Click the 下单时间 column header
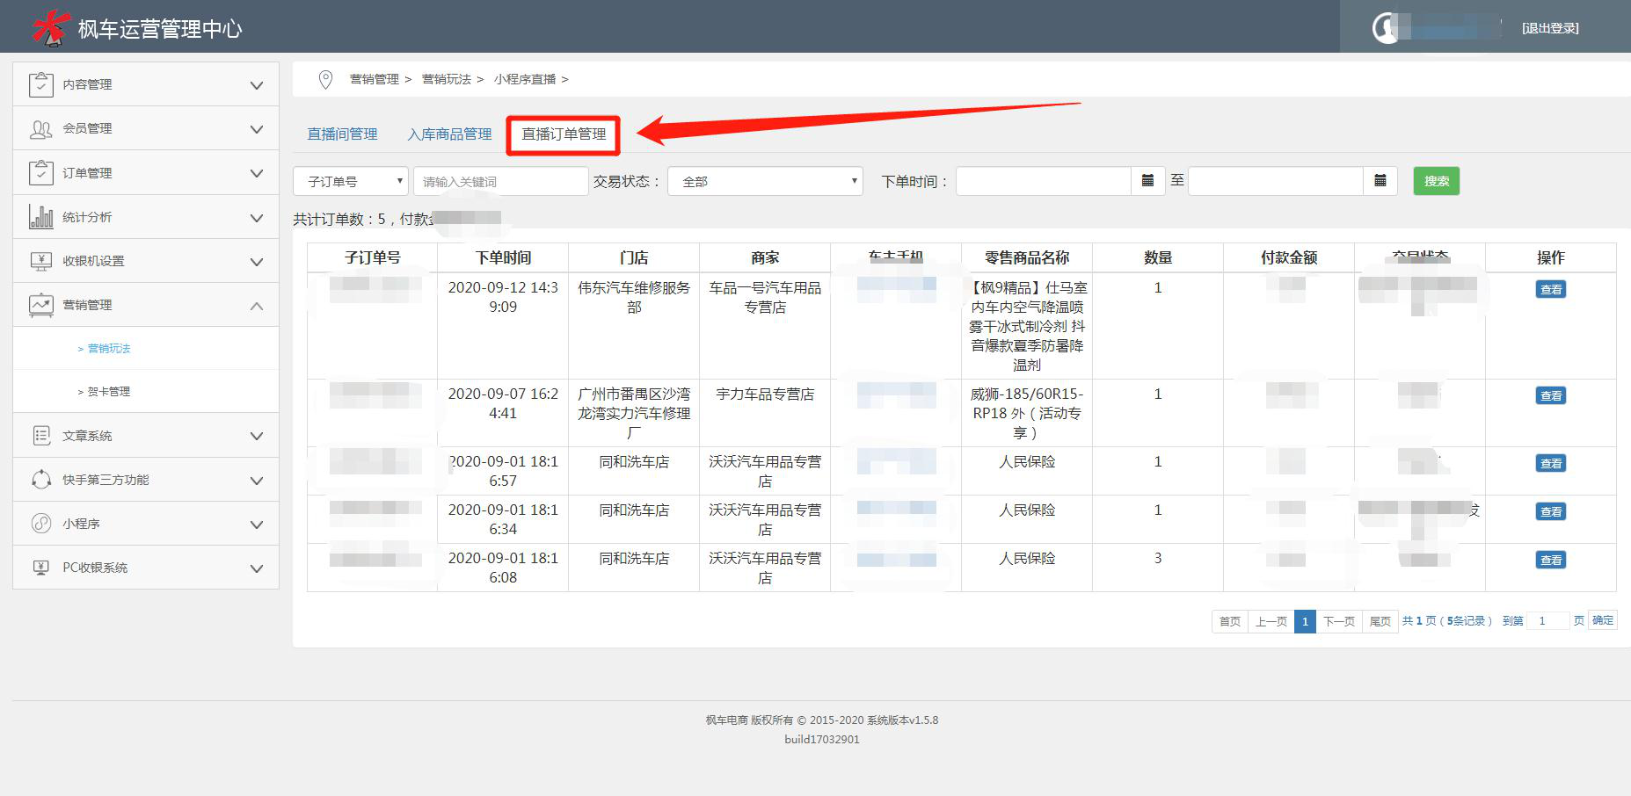This screenshot has height=796, width=1631. pos(503,257)
